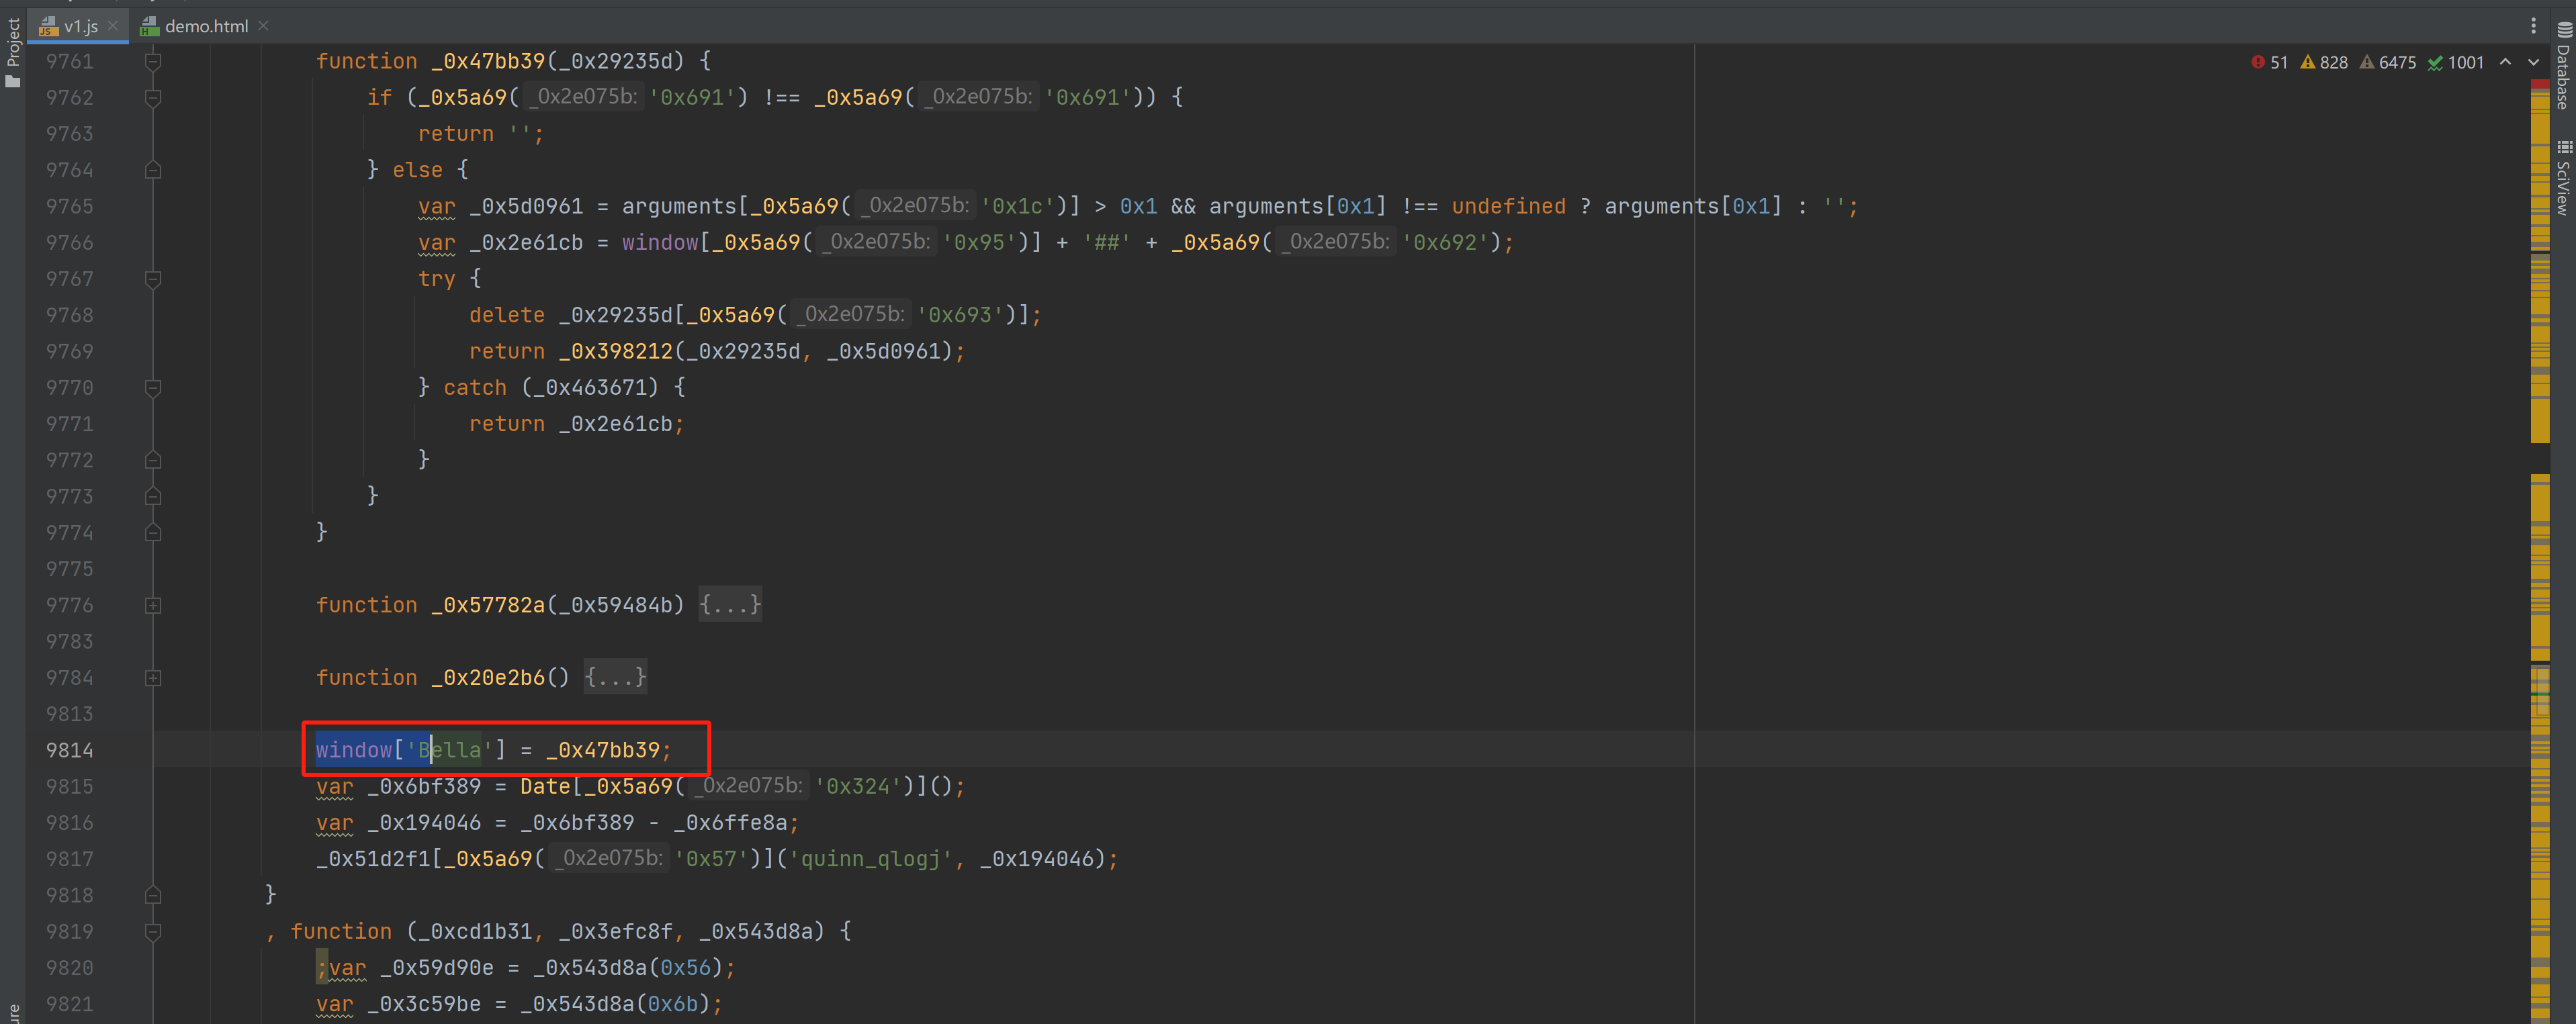Click line number 9814 in gutter

69,750
